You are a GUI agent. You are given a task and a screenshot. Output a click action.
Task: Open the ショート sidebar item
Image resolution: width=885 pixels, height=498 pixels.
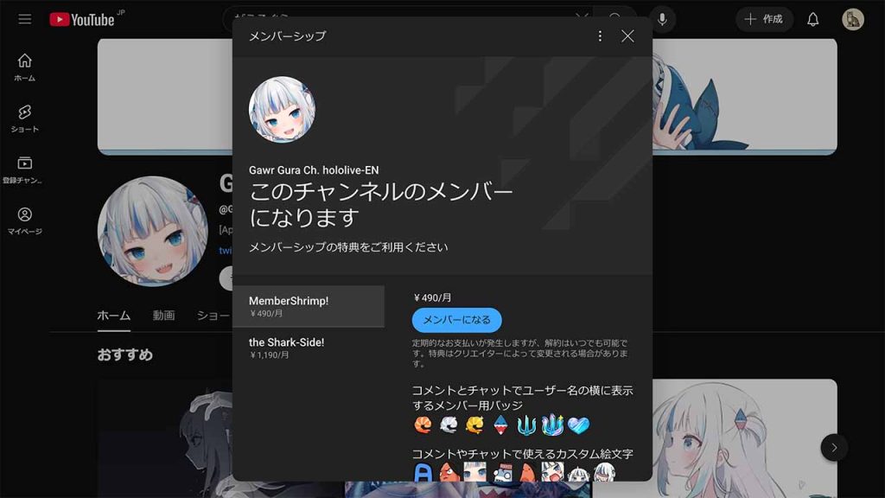25,118
